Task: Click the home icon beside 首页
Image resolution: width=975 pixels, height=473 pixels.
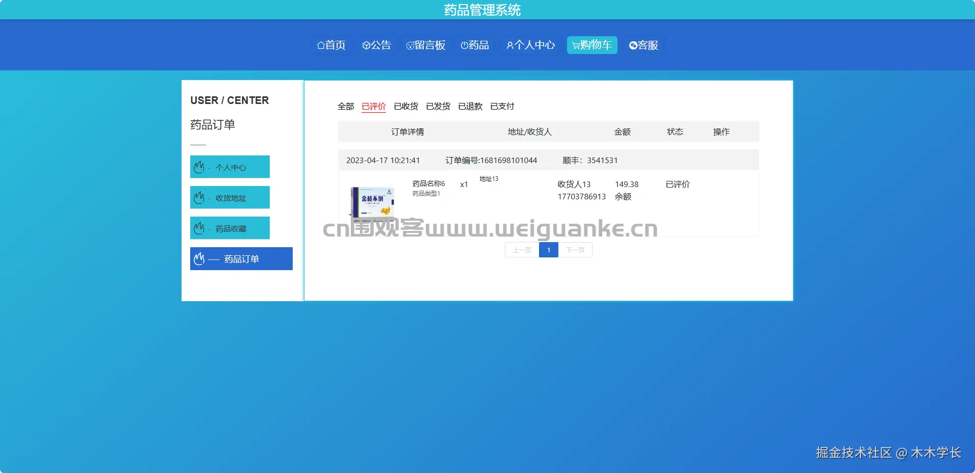Action: coord(321,45)
